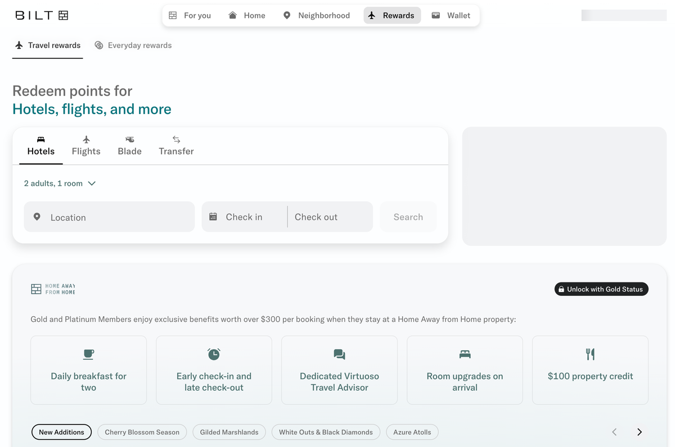Open the 2 adults, 1 room dropdown

point(60,183)
